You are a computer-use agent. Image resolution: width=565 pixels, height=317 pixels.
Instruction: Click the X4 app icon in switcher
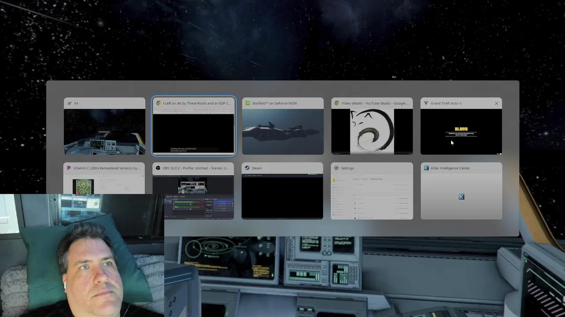click(69, 103)
